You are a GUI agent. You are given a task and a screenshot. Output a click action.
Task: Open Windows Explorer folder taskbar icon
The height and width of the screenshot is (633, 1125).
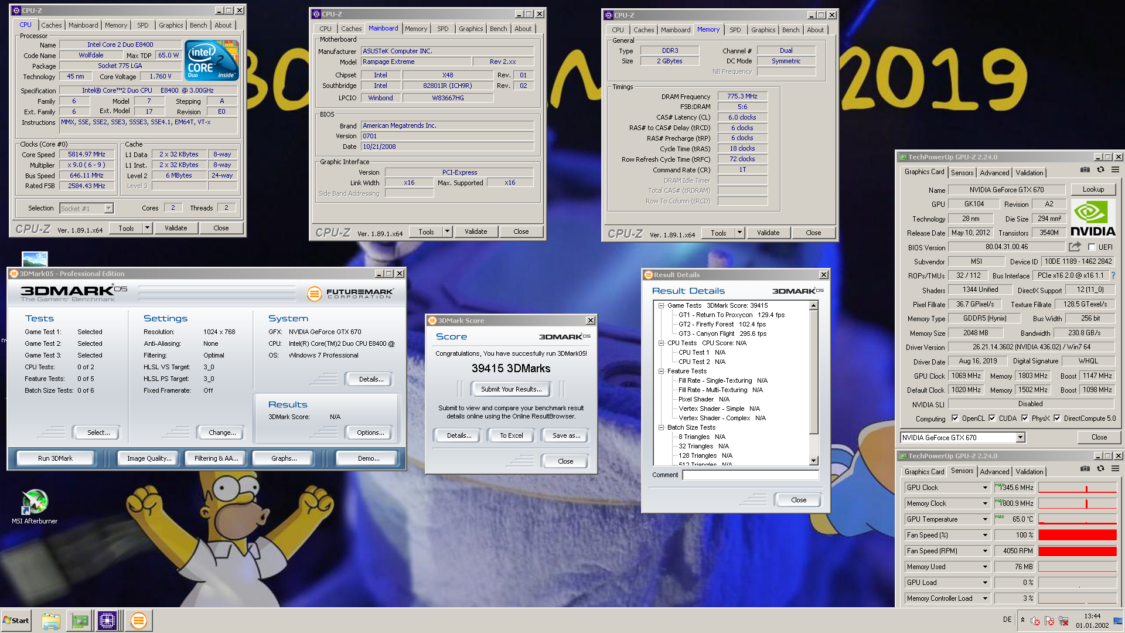point(51,621)
